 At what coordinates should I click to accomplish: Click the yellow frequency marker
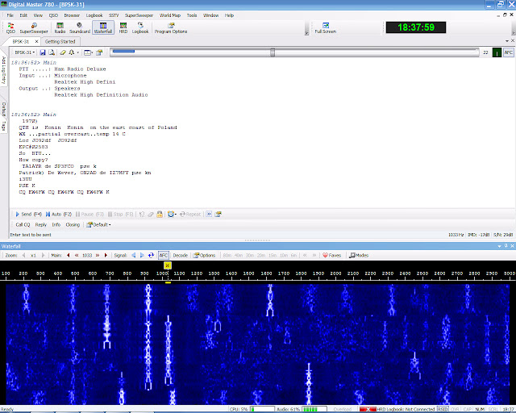coord(168,265)
